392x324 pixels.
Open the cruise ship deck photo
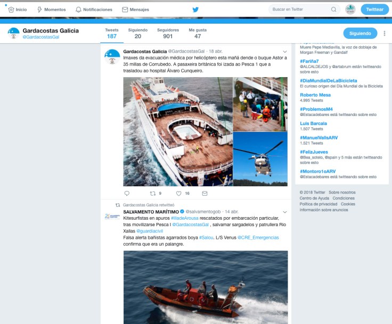point(178,131)
